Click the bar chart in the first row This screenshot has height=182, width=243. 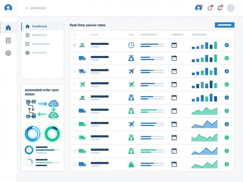pos(204,45)
